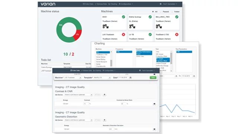Open comment icon on Contrast & CNR row
238x134 pixels.
point(154,104)
